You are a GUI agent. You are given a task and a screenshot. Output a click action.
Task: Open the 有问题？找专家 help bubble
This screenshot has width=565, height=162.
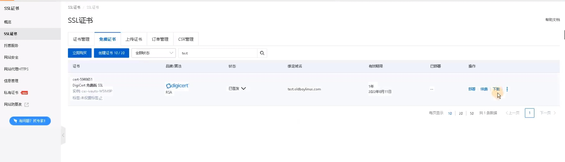click(x=30, y=121)
